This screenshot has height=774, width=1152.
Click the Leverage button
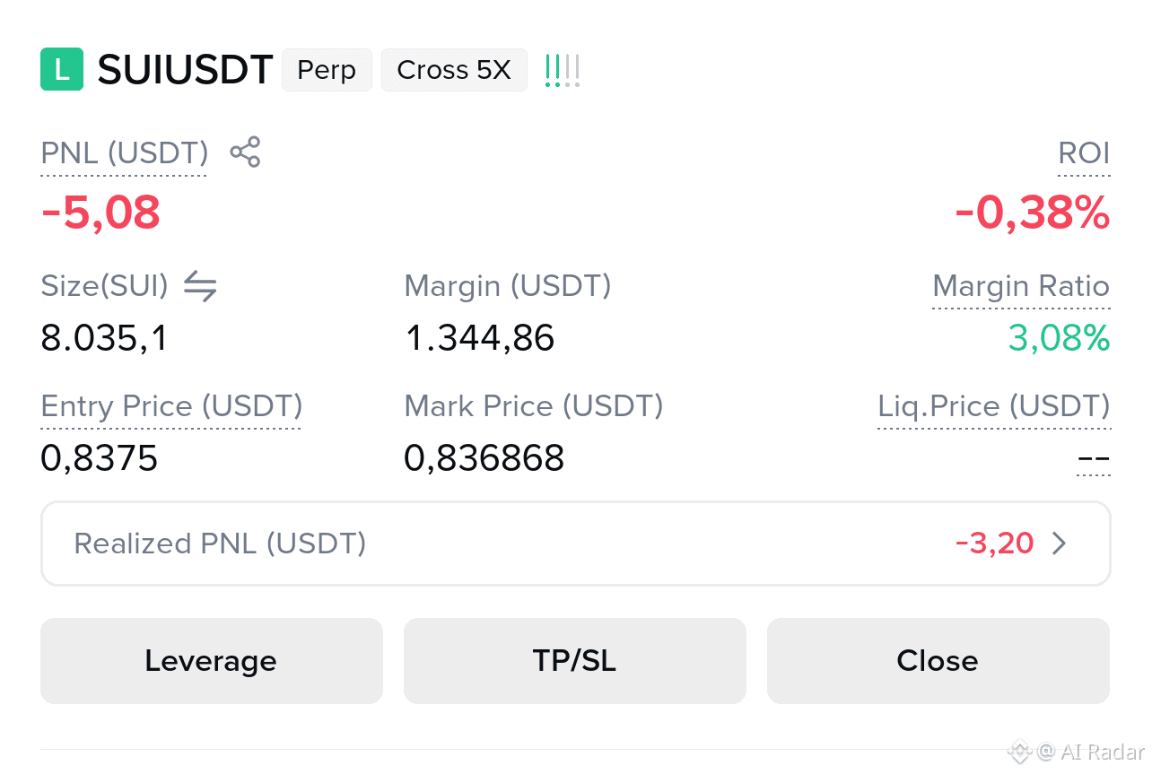pos(212,661)
